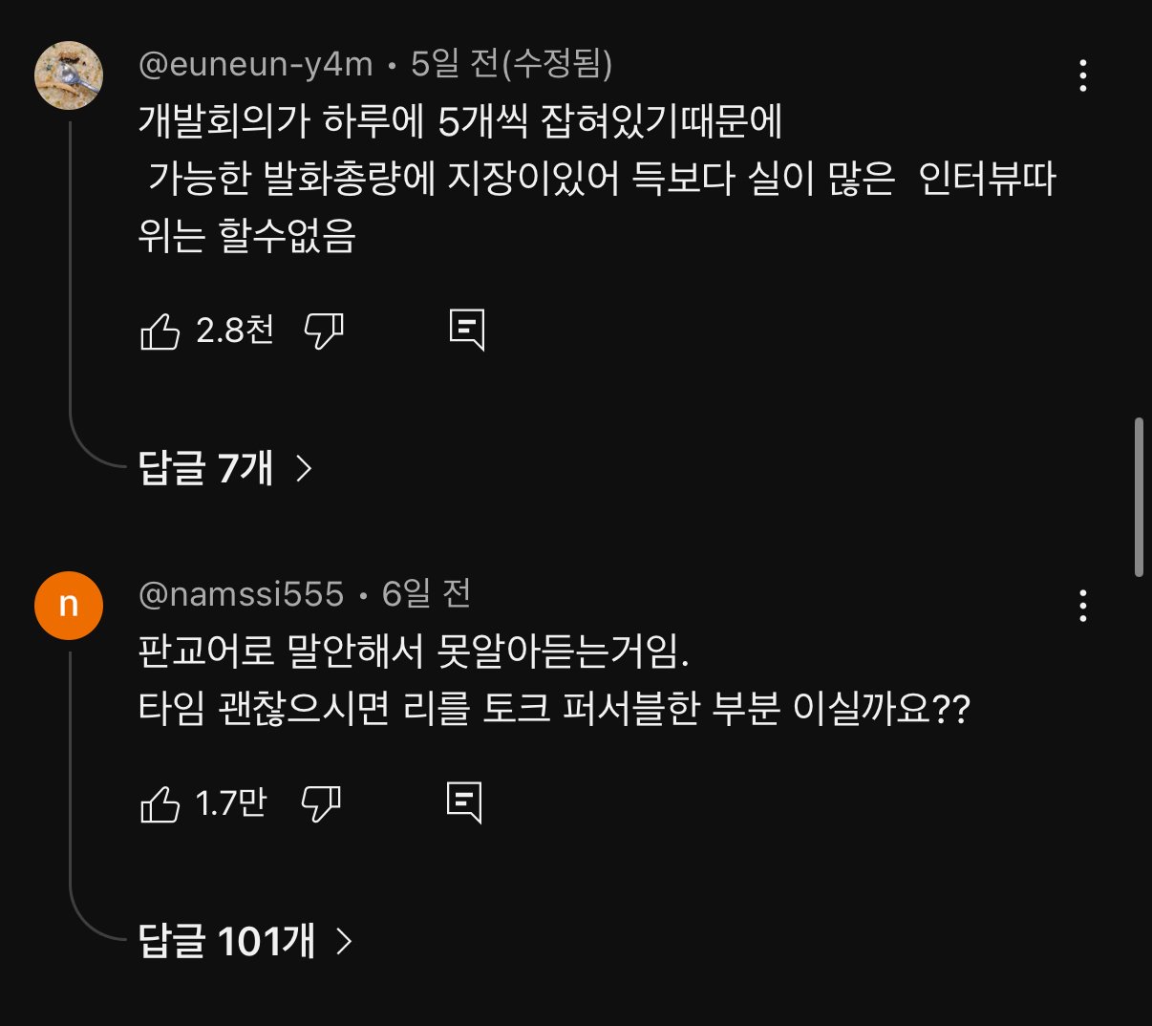Image resolution: width=1152 pixels, height=1026 pixels.
Task: Open more options for @euneun-y4m comment
Action: [1082, 75]
